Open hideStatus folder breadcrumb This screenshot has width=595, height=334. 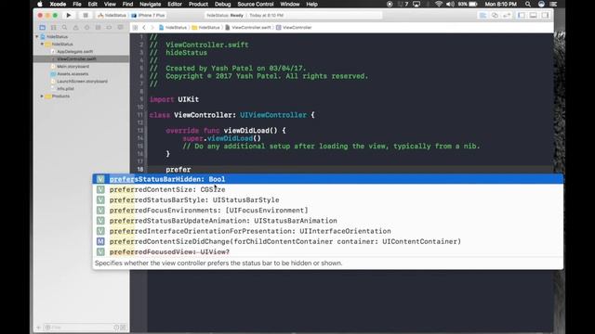tap(206, 28)
